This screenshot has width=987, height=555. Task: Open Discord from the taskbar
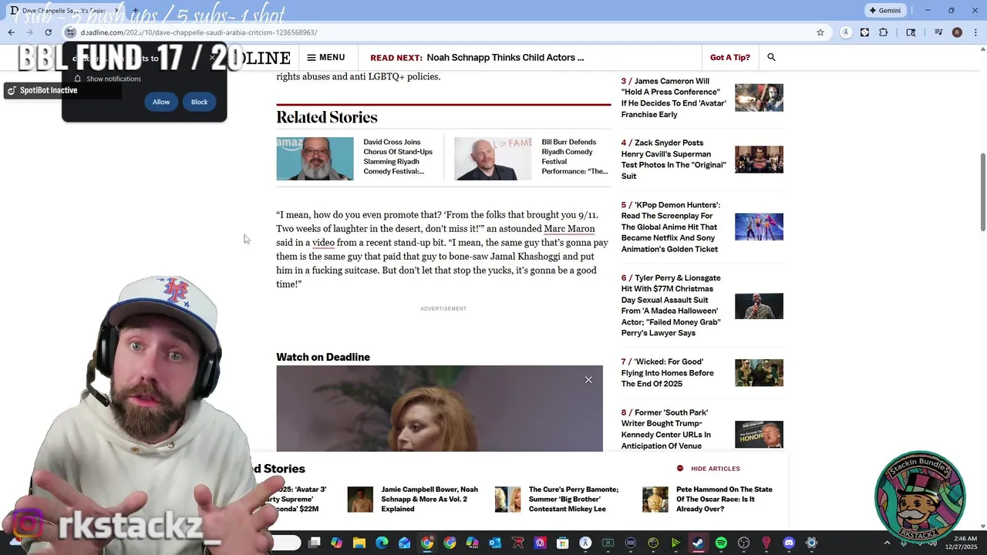789,543
